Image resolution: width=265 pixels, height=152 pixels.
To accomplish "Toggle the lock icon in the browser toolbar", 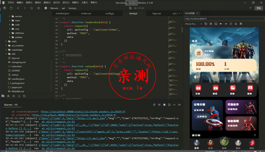I will coord(236,24).
